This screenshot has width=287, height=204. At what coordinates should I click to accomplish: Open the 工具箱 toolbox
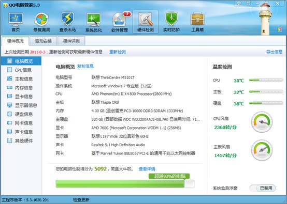click(197, 22)
